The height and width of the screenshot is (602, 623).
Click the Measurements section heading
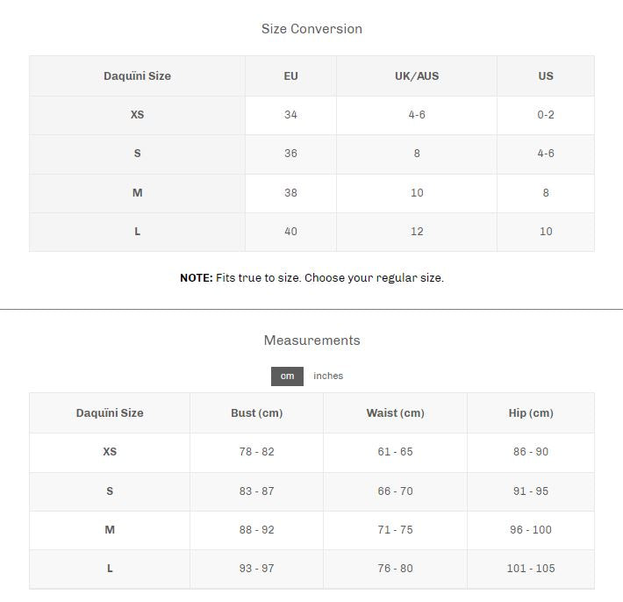coord(311,340)
